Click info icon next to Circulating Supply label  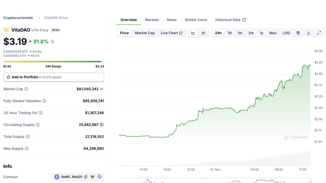click(x=38, y=125)
